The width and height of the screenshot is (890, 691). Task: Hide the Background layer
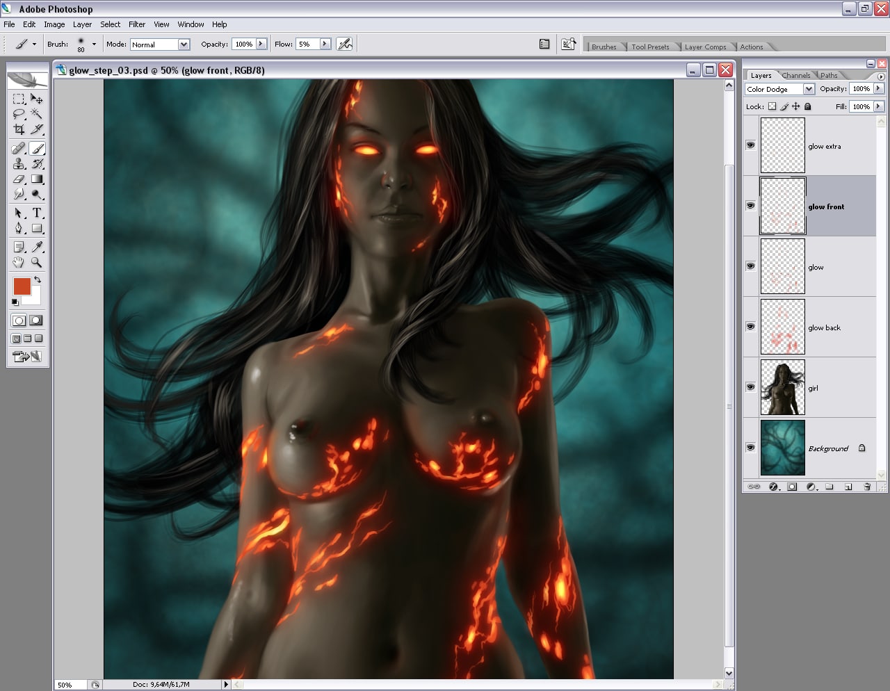click(750, 448)
